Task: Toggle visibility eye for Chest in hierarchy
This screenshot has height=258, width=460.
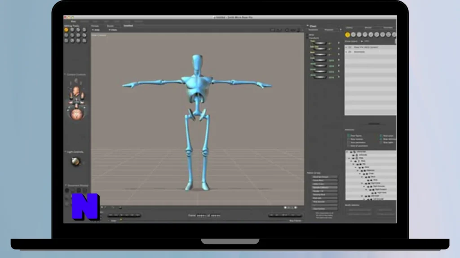Action: click(364, 174)
